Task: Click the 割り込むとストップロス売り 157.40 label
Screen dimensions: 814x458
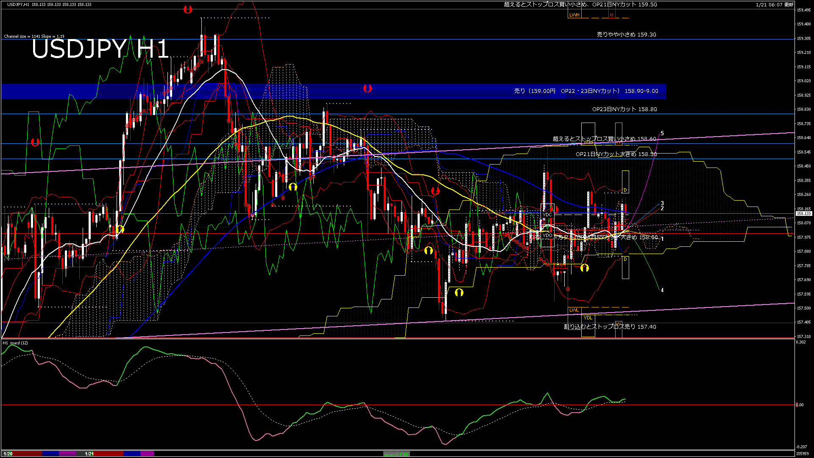Action: (x=610, y=327)
